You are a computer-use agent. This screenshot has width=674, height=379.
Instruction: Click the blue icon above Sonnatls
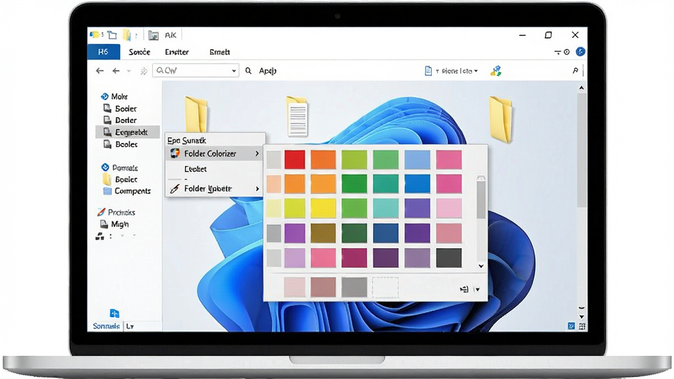coord(114,313)
